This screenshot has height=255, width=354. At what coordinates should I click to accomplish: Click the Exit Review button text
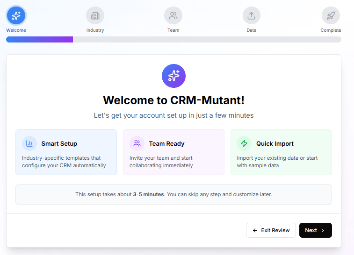click(275, 230)
